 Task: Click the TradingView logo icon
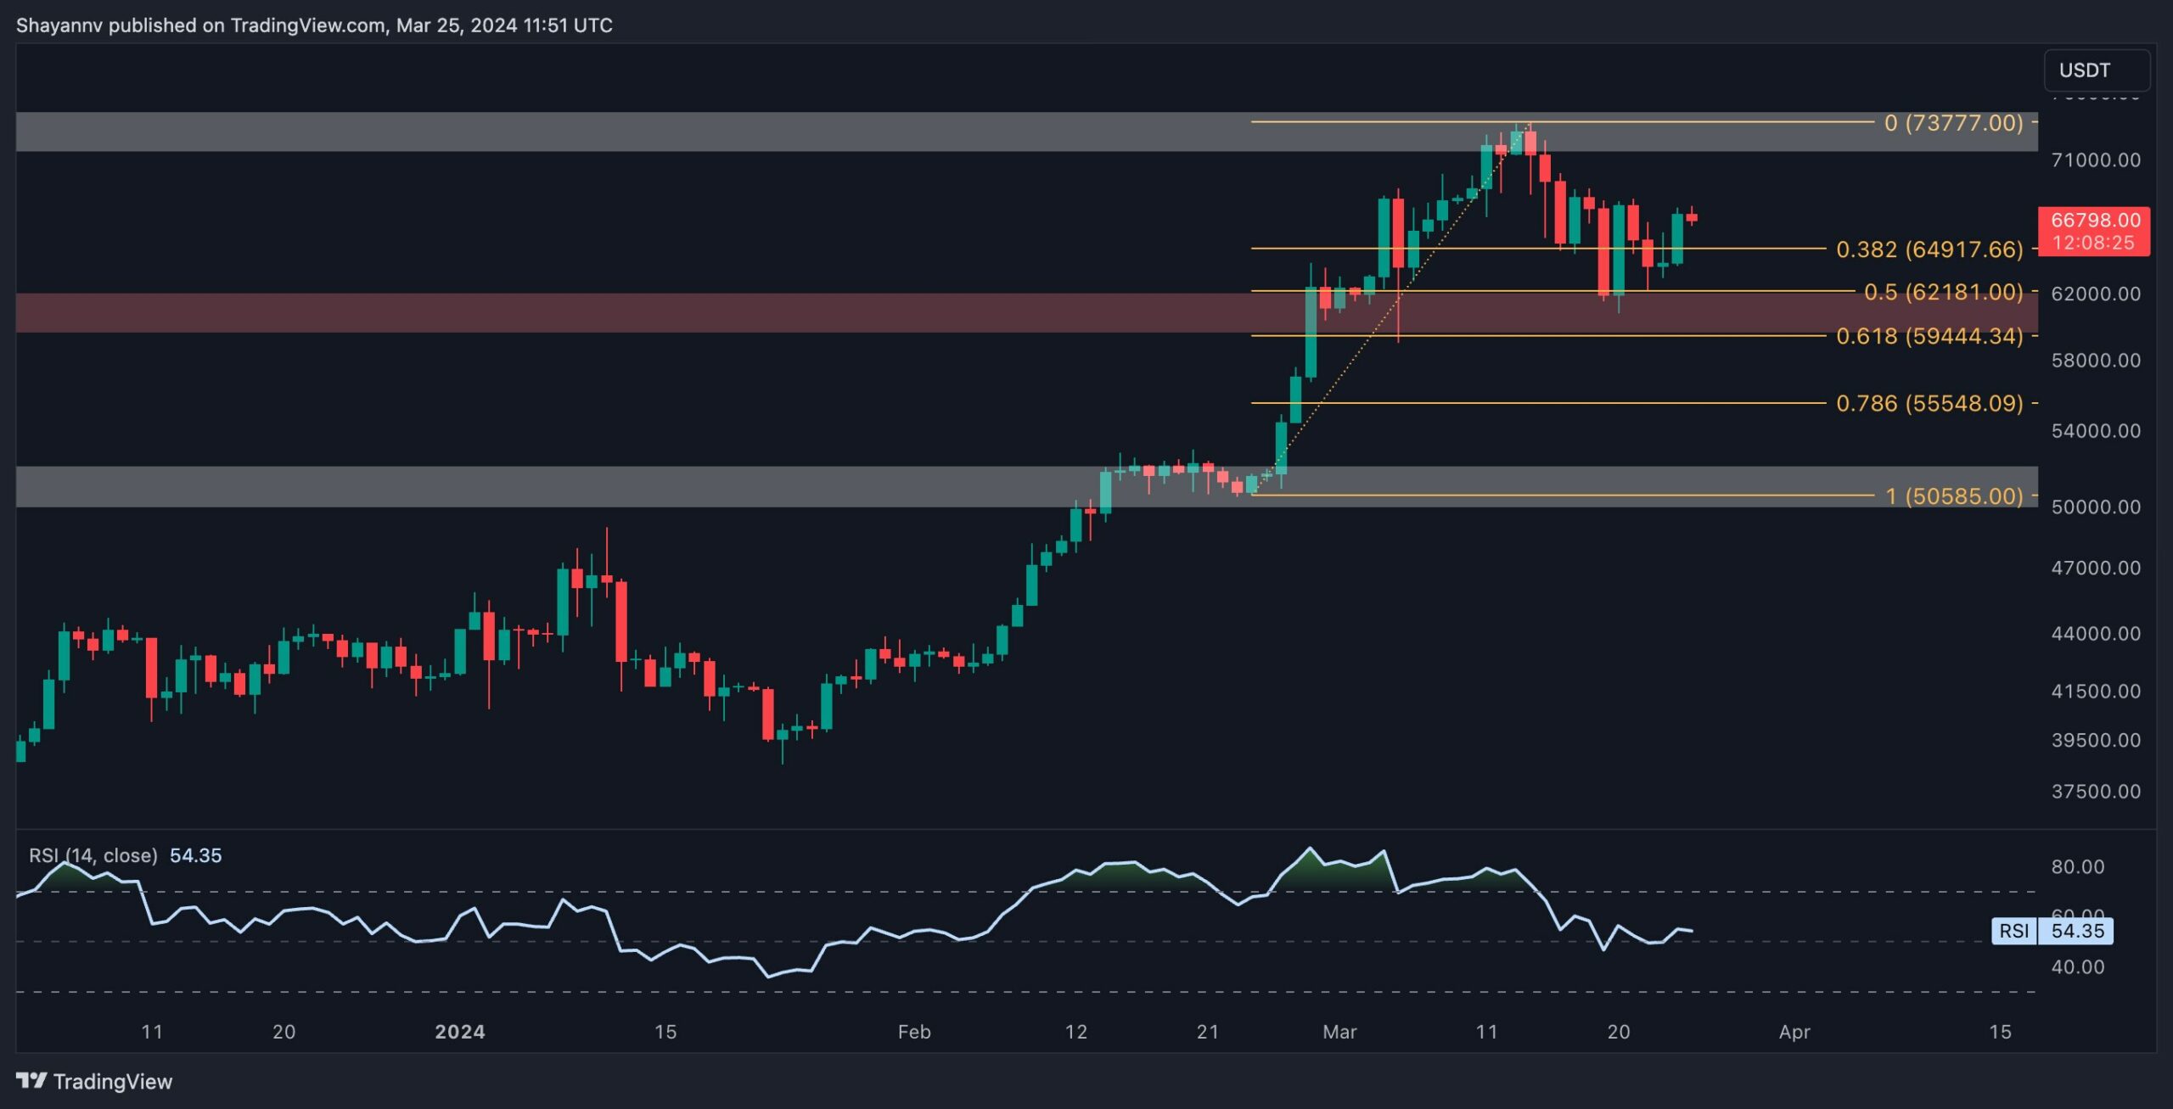(31, 1080)
